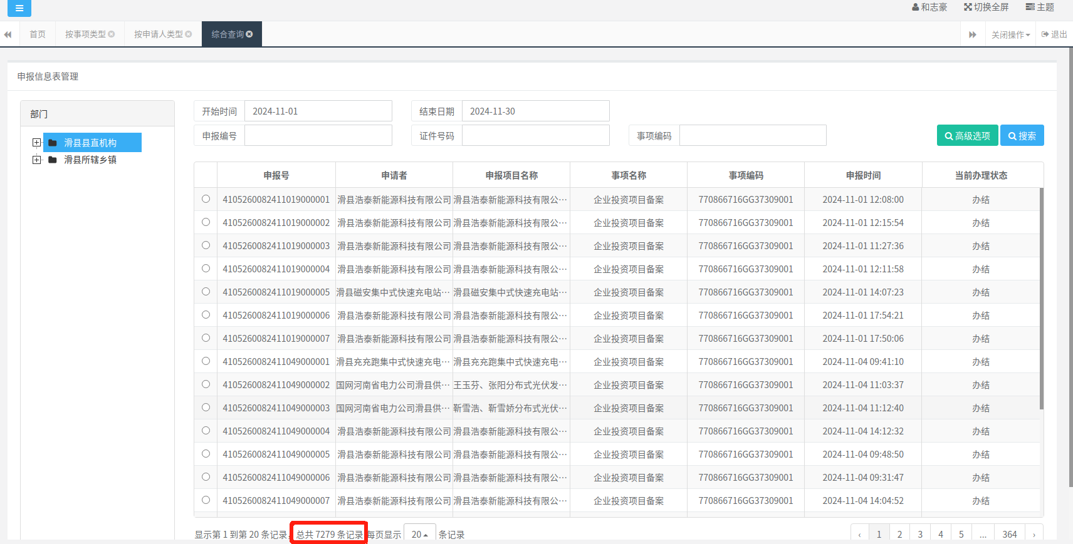Close the 按申请人类型 tab via its X icon

[189, 34]
